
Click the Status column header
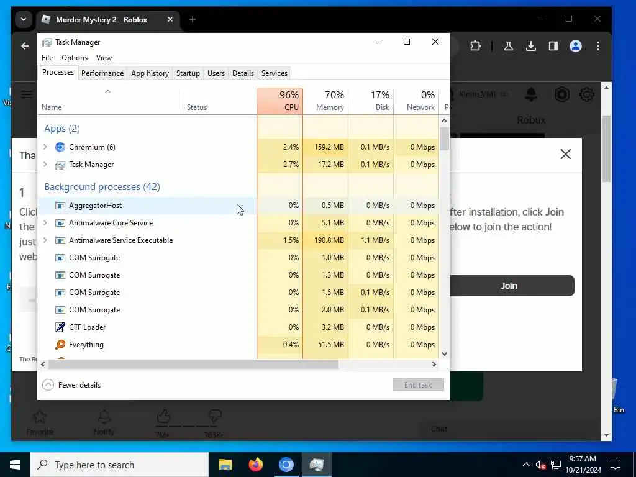[220, 101]
